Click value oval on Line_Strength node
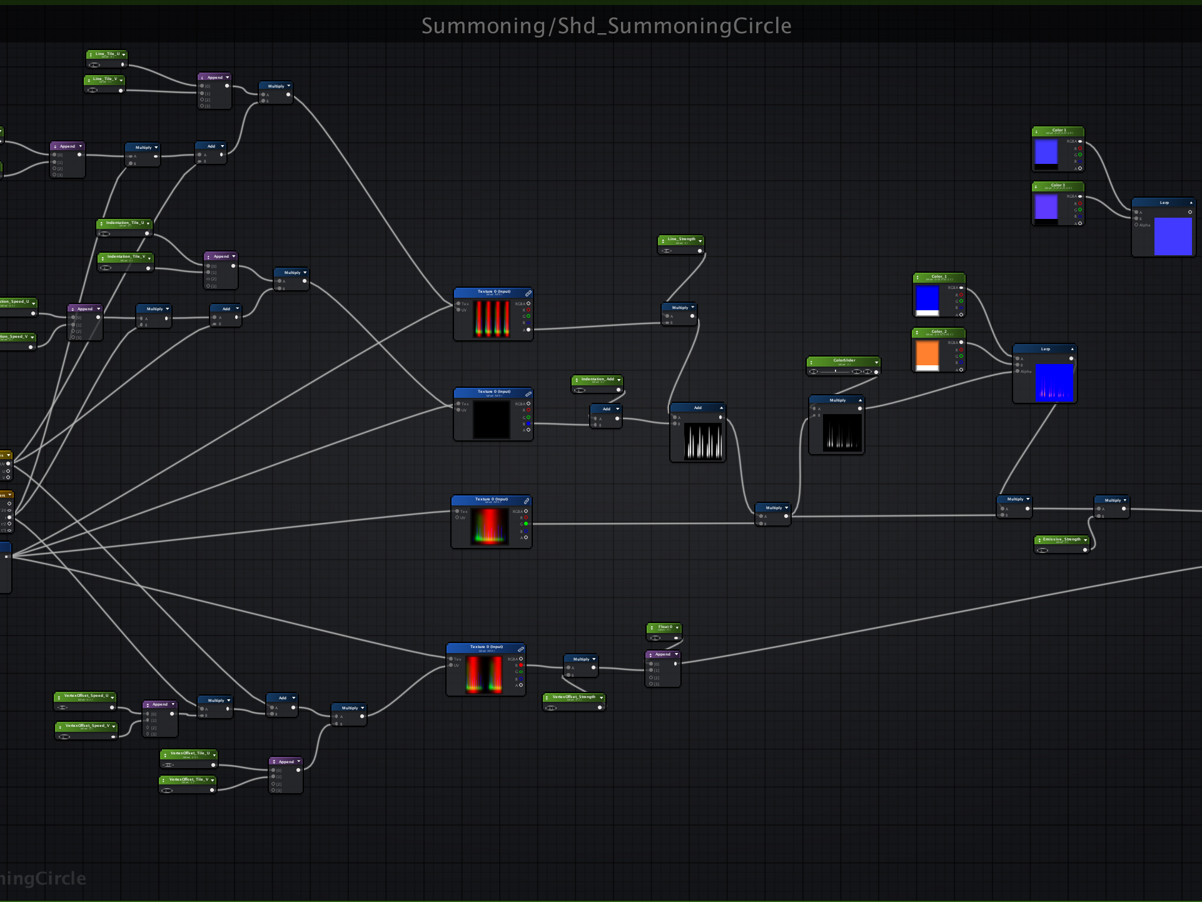This screenshot has width=1202, height=902. (667, 251)
